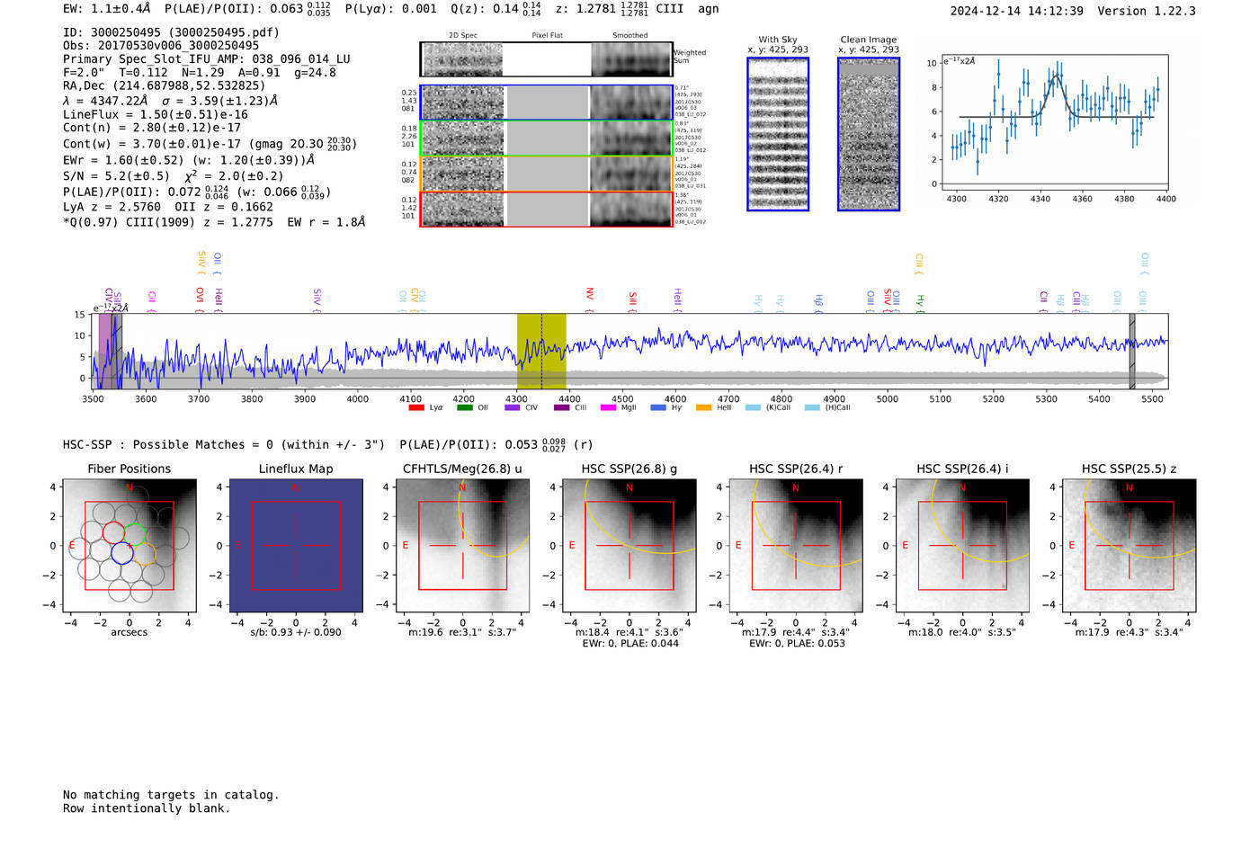Click the With Sky fiber image

click(778, 134)
